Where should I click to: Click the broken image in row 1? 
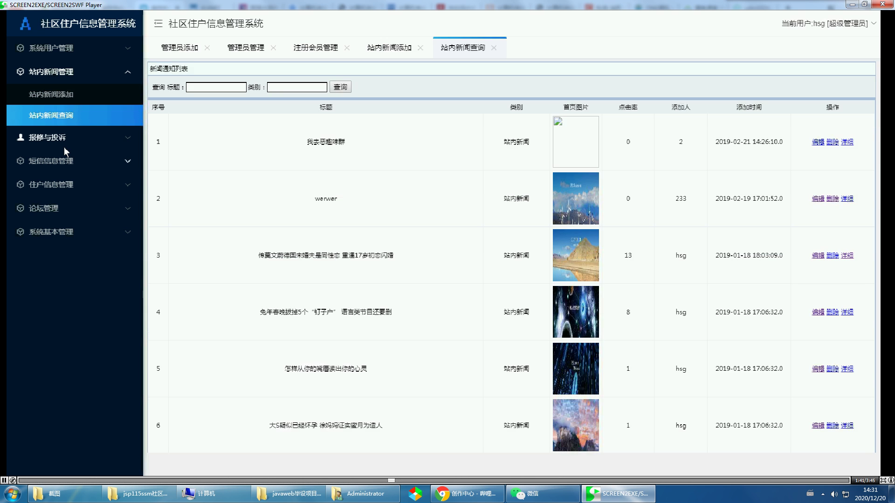click(x=576, y=142)
